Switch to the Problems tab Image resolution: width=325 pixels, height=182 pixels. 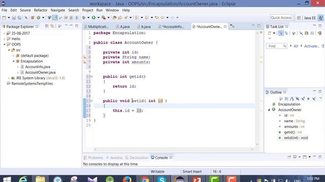[93, 158]
